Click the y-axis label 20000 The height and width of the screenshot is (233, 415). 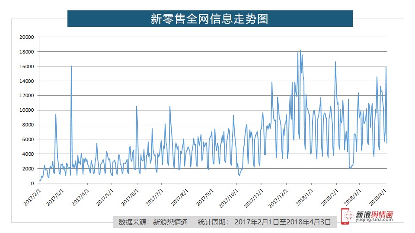coord(26,37)
